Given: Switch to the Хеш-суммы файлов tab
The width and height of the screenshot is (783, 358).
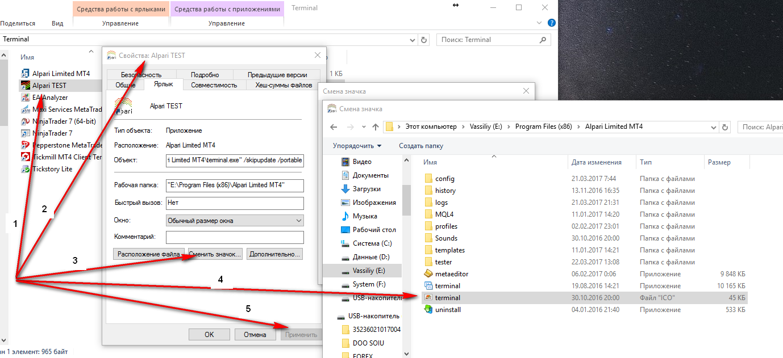Looking at the screenshot, I should click(x=284, y=85).
